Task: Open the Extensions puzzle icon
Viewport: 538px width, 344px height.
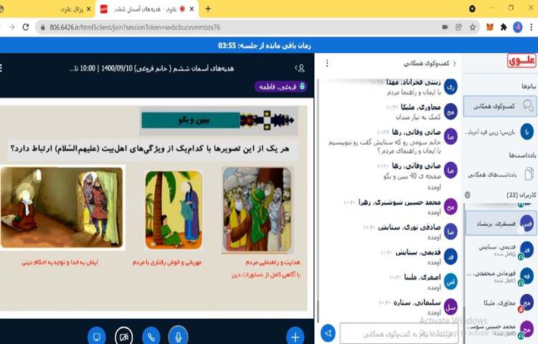Action: [x=504, y=27]
